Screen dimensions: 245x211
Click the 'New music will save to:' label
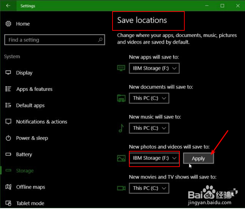155,117
